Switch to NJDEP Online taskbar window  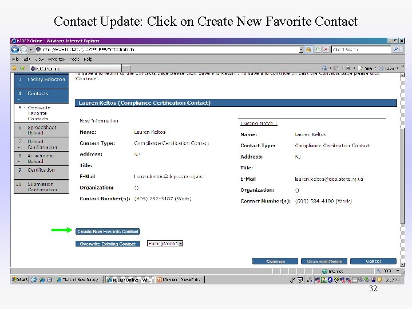click(x=129, y=280)
